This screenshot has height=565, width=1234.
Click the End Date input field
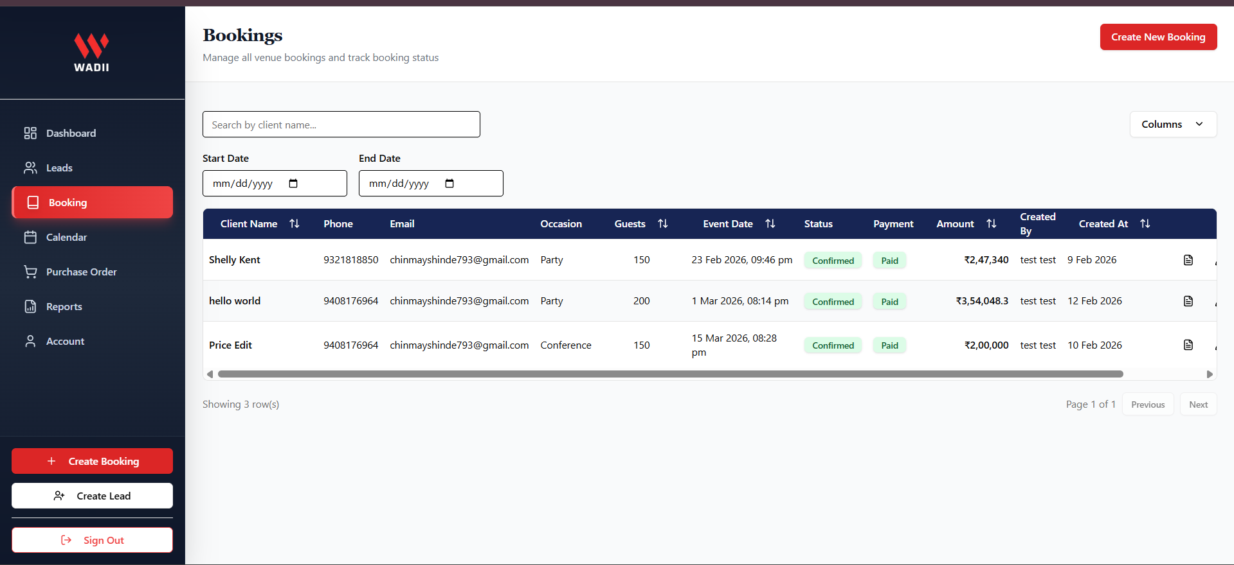pos(431,184)
